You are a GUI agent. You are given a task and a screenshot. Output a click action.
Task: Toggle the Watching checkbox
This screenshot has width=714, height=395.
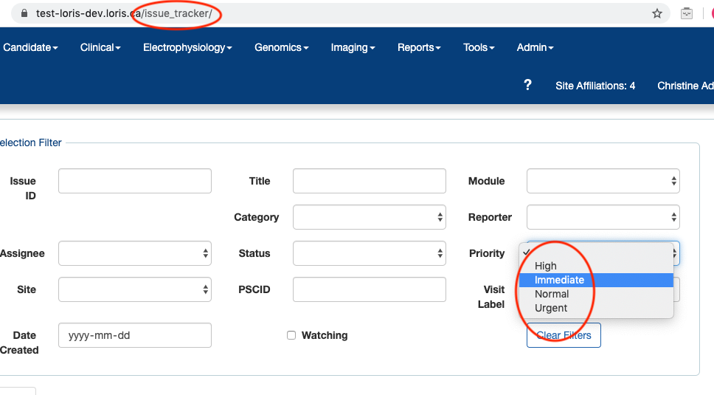291,335
